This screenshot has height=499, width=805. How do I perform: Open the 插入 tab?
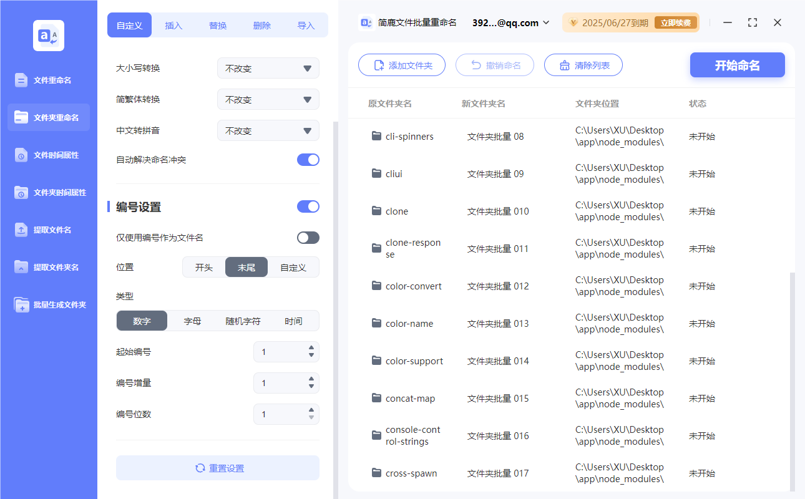tap(173, 25)
